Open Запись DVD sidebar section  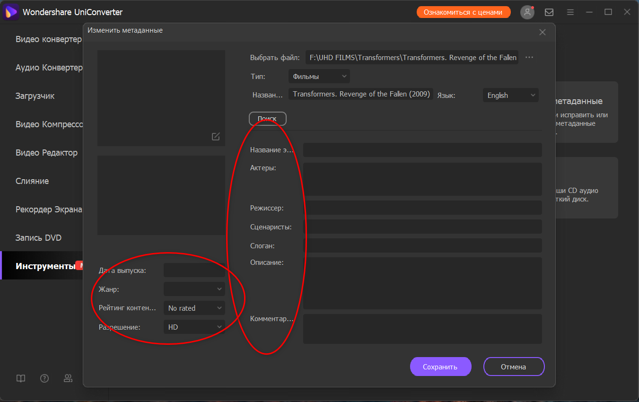pyautogui.click(x=38, y=238)
